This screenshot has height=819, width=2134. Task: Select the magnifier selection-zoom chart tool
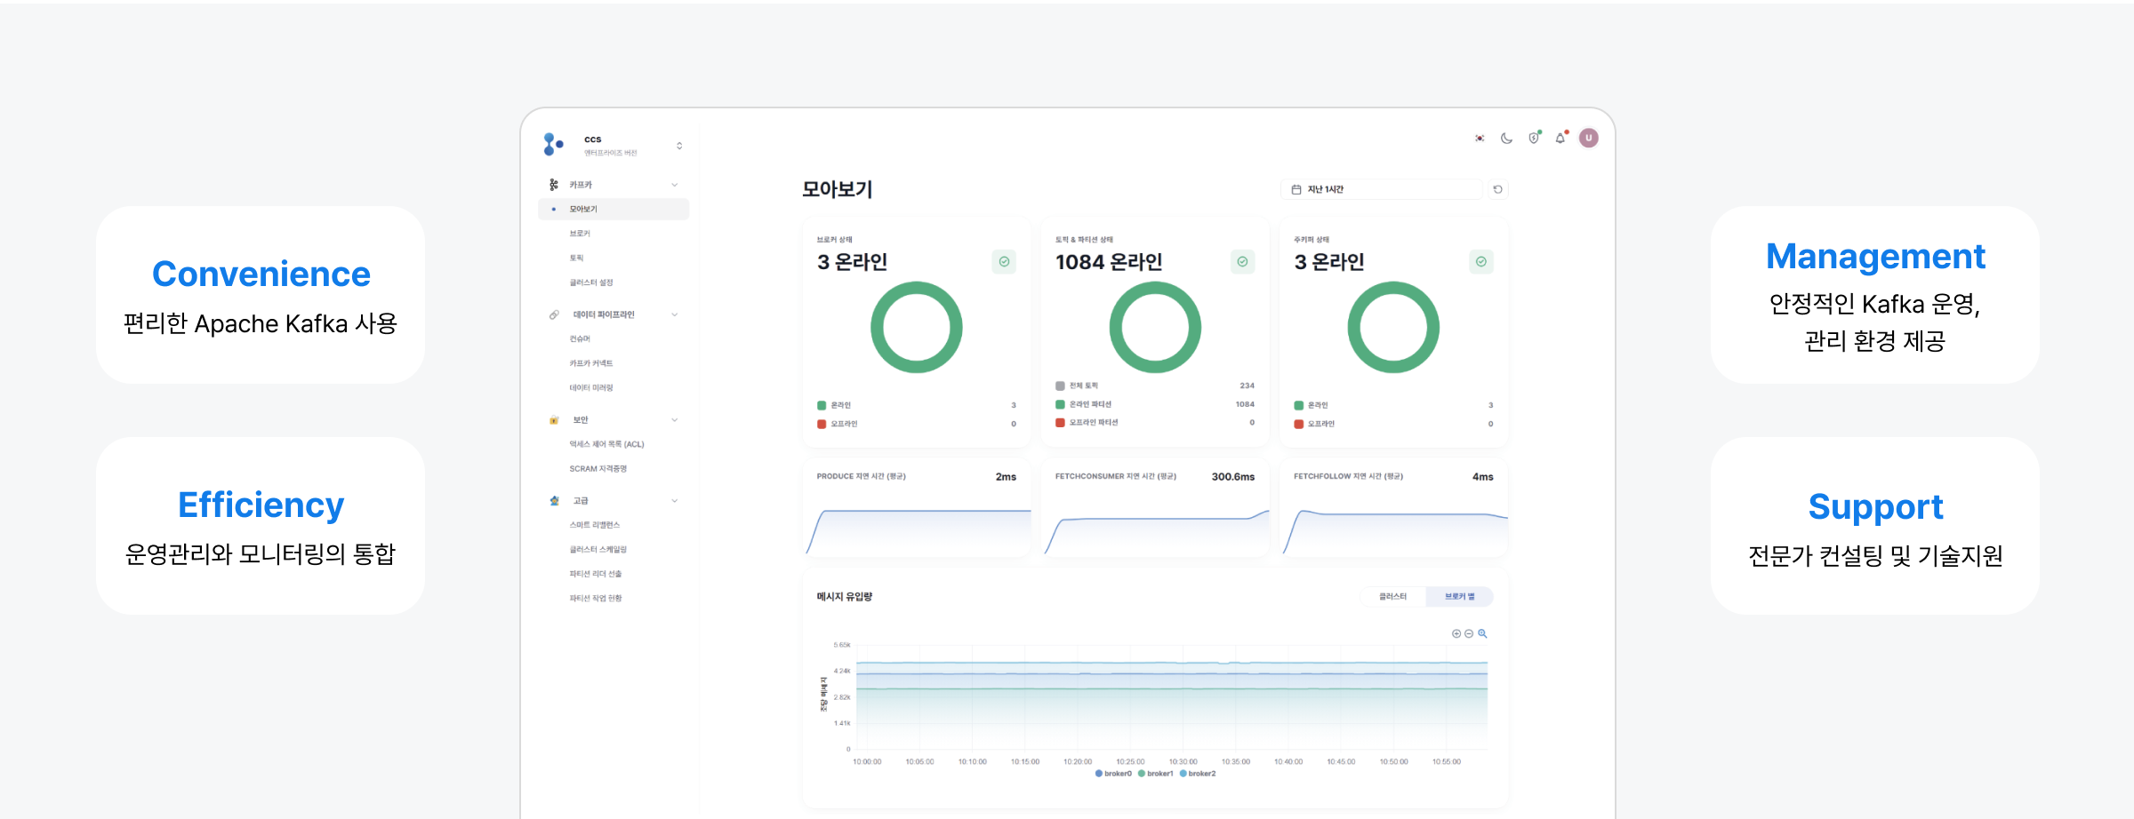point(1482,633)
